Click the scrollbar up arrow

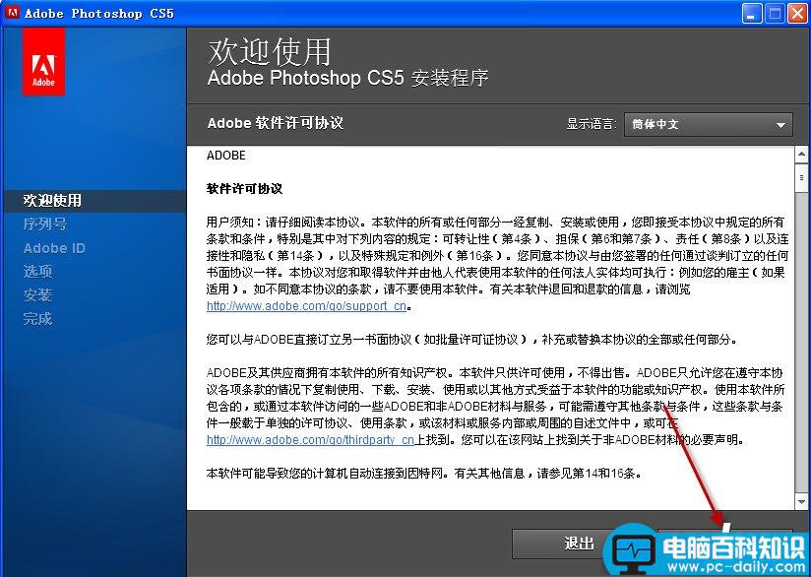pyautogui.click(x=798, y=154)
